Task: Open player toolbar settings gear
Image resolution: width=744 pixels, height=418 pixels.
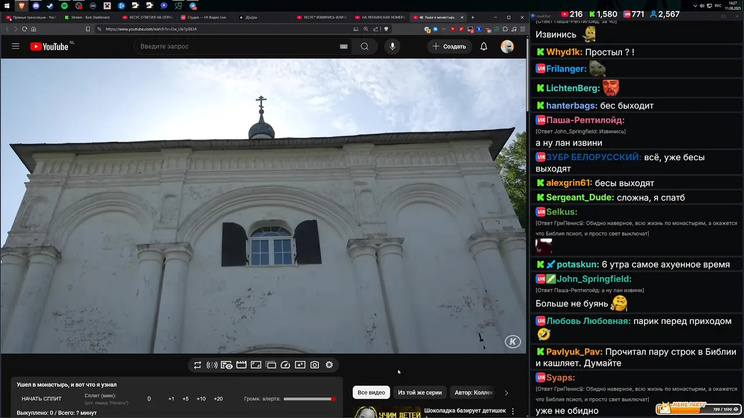Action: 329,365
